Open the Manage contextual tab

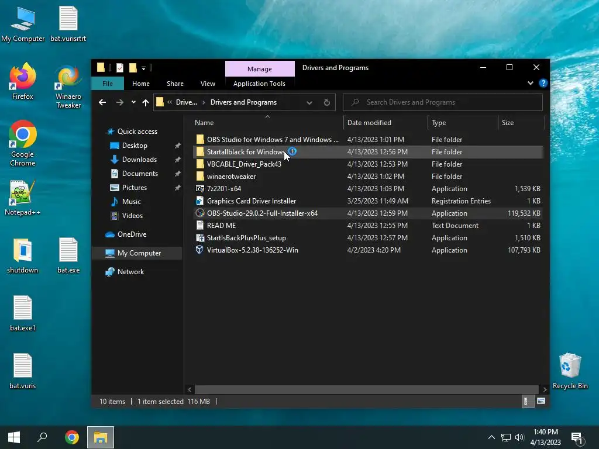pos(260,69)
